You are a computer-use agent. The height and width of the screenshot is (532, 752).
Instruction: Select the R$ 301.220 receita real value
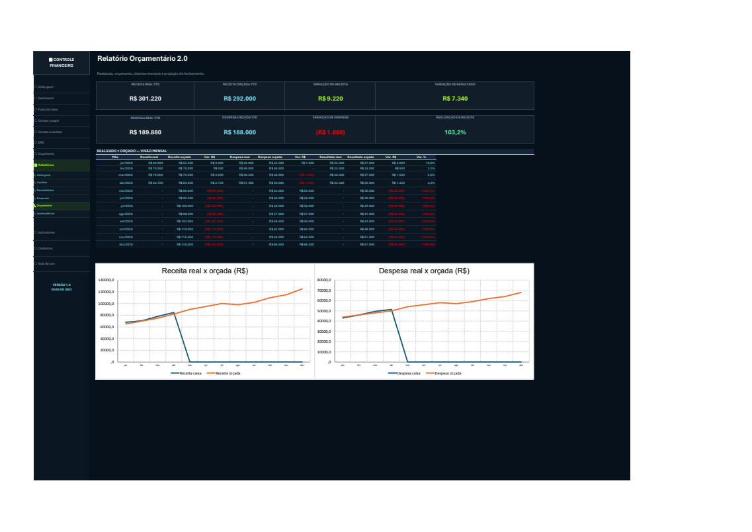(x=146, y=99)
